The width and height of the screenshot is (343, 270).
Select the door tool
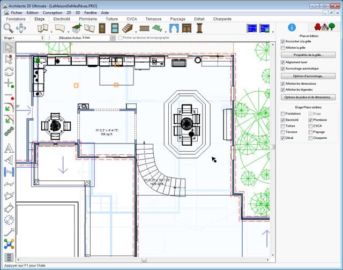pyautogui.click(x=102, y=28)
